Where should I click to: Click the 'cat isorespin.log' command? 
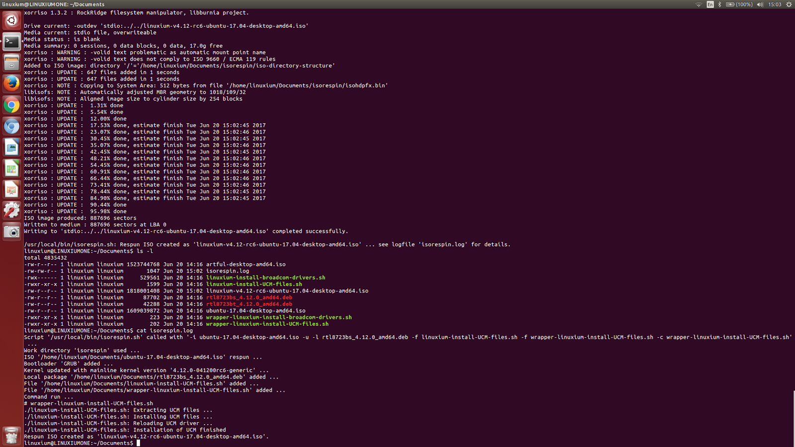(164, 331)
